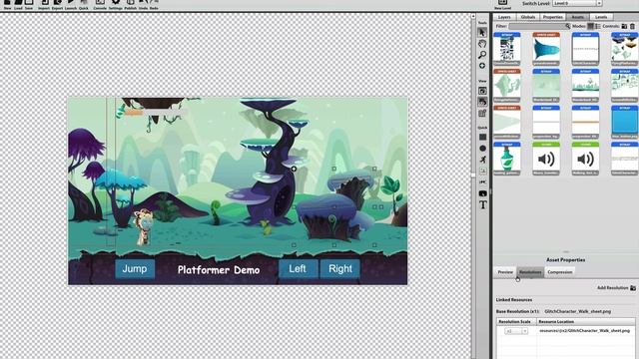Select the Jump button on the canvas
The width and height of the screenshot is (639, 359).
point(135,268)
